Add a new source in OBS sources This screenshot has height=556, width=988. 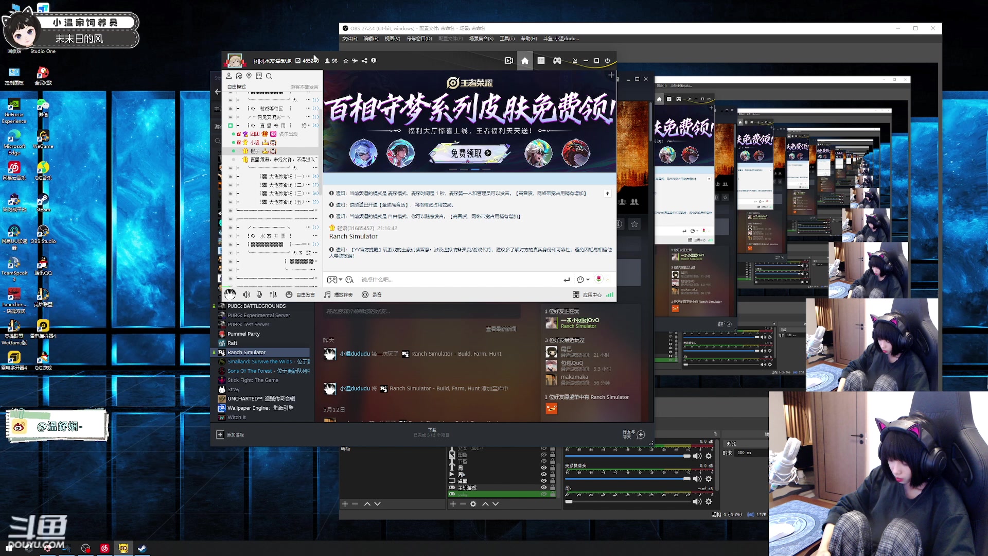click(x=453, y=504)
